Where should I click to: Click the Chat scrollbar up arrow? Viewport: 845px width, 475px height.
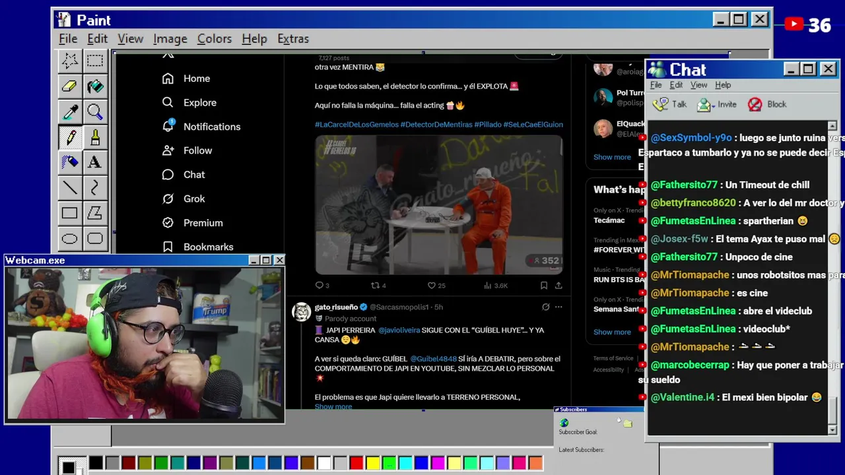[x=832, y=126]
